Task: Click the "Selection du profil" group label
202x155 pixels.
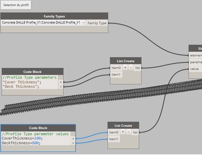Action: click(16, 5)
